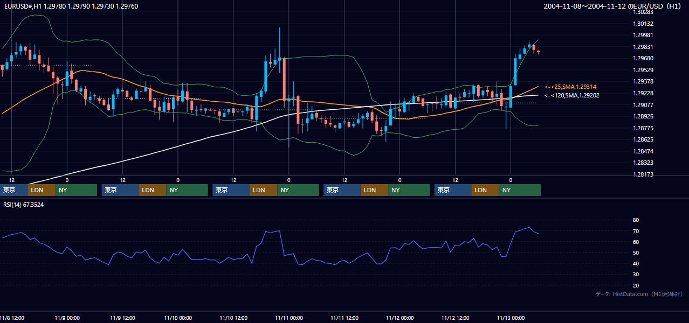Click the orange 25 SMA label 1.29314
This screenshot has height=323, width=689.
click(x=570, y=87)
